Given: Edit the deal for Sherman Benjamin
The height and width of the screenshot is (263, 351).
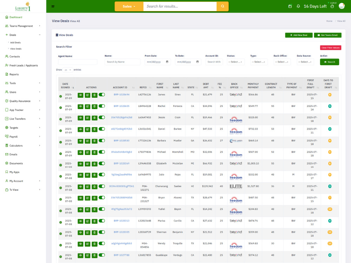Looking at the screenshot, I should tap(87, 232).
